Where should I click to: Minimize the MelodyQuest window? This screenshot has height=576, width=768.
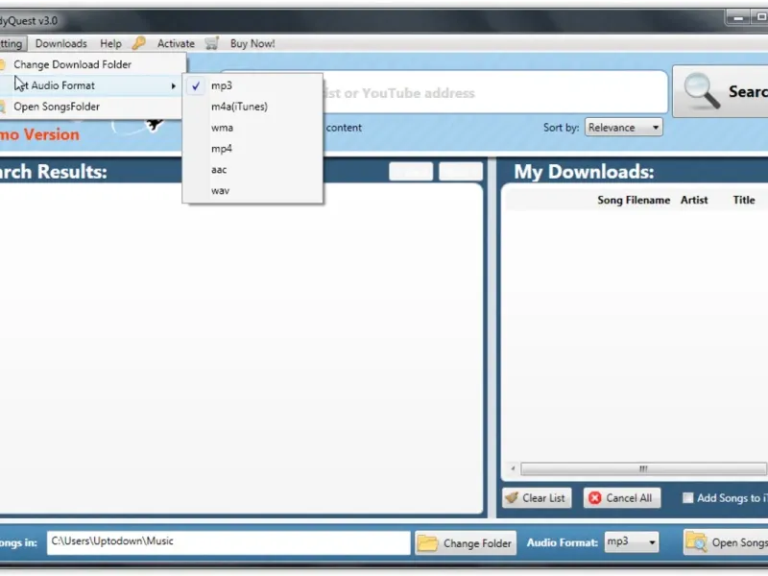[737, 18]
